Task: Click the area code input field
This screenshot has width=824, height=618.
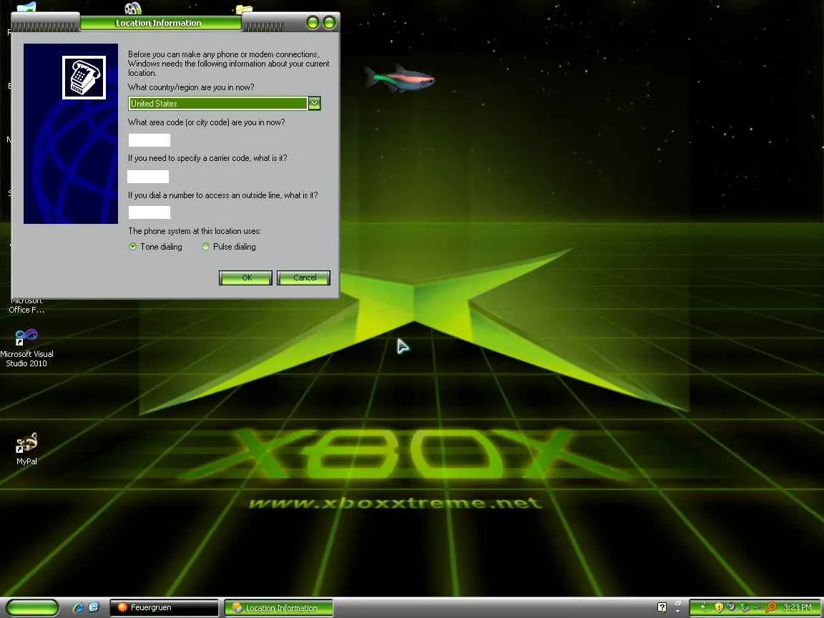Action: tap(149, 139)
